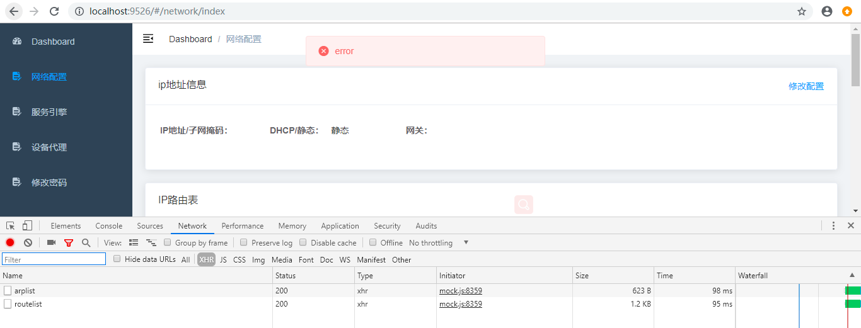
Task: Toggle the network filter funnel icon
Action: (69, 242)
